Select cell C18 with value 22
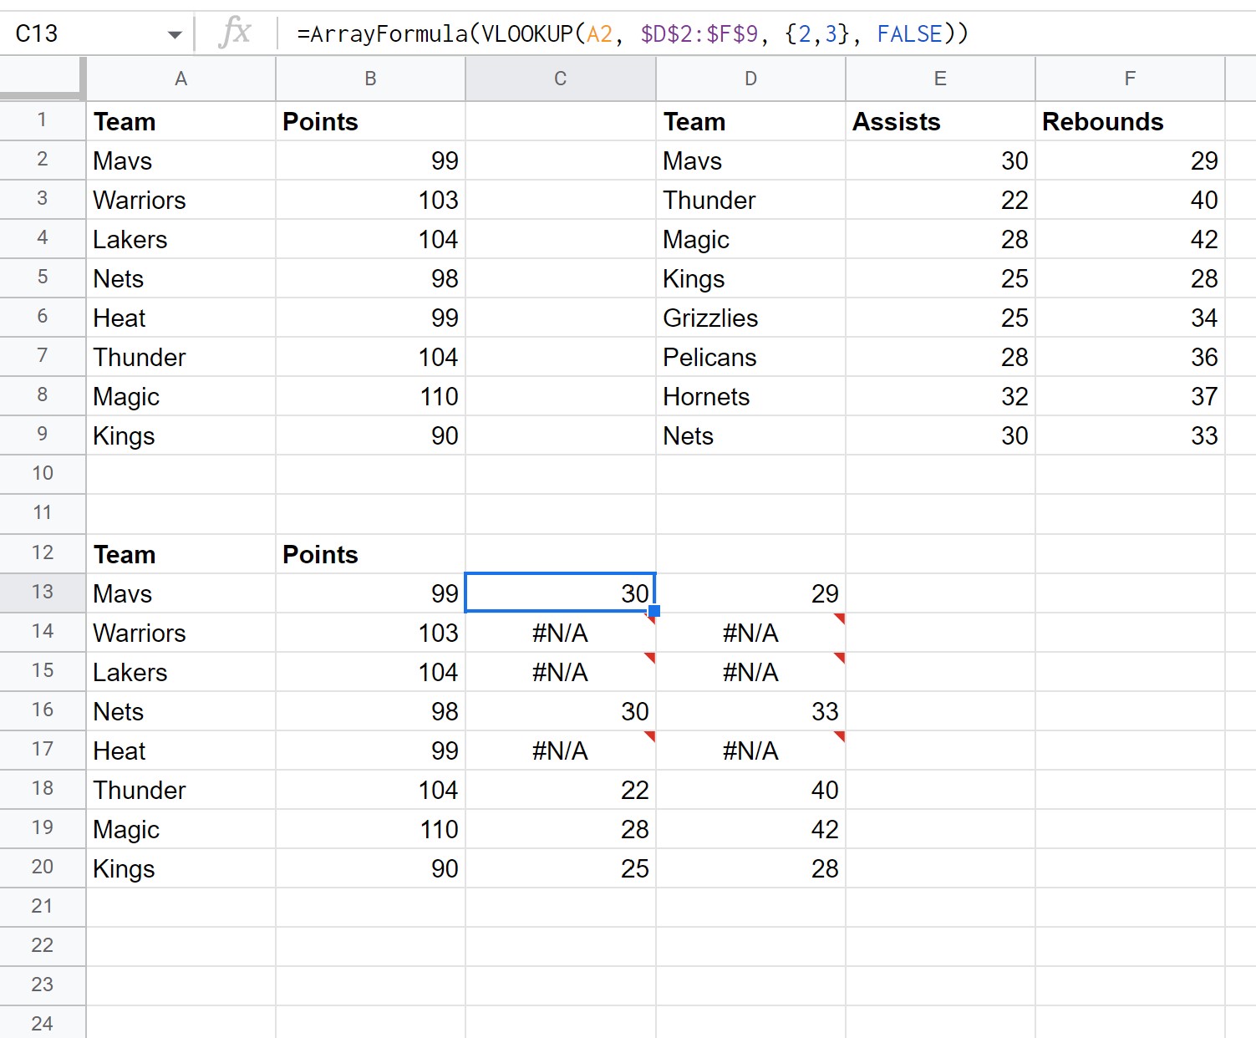Viewport: 1256px width, 1038px height. click(561, 790)
